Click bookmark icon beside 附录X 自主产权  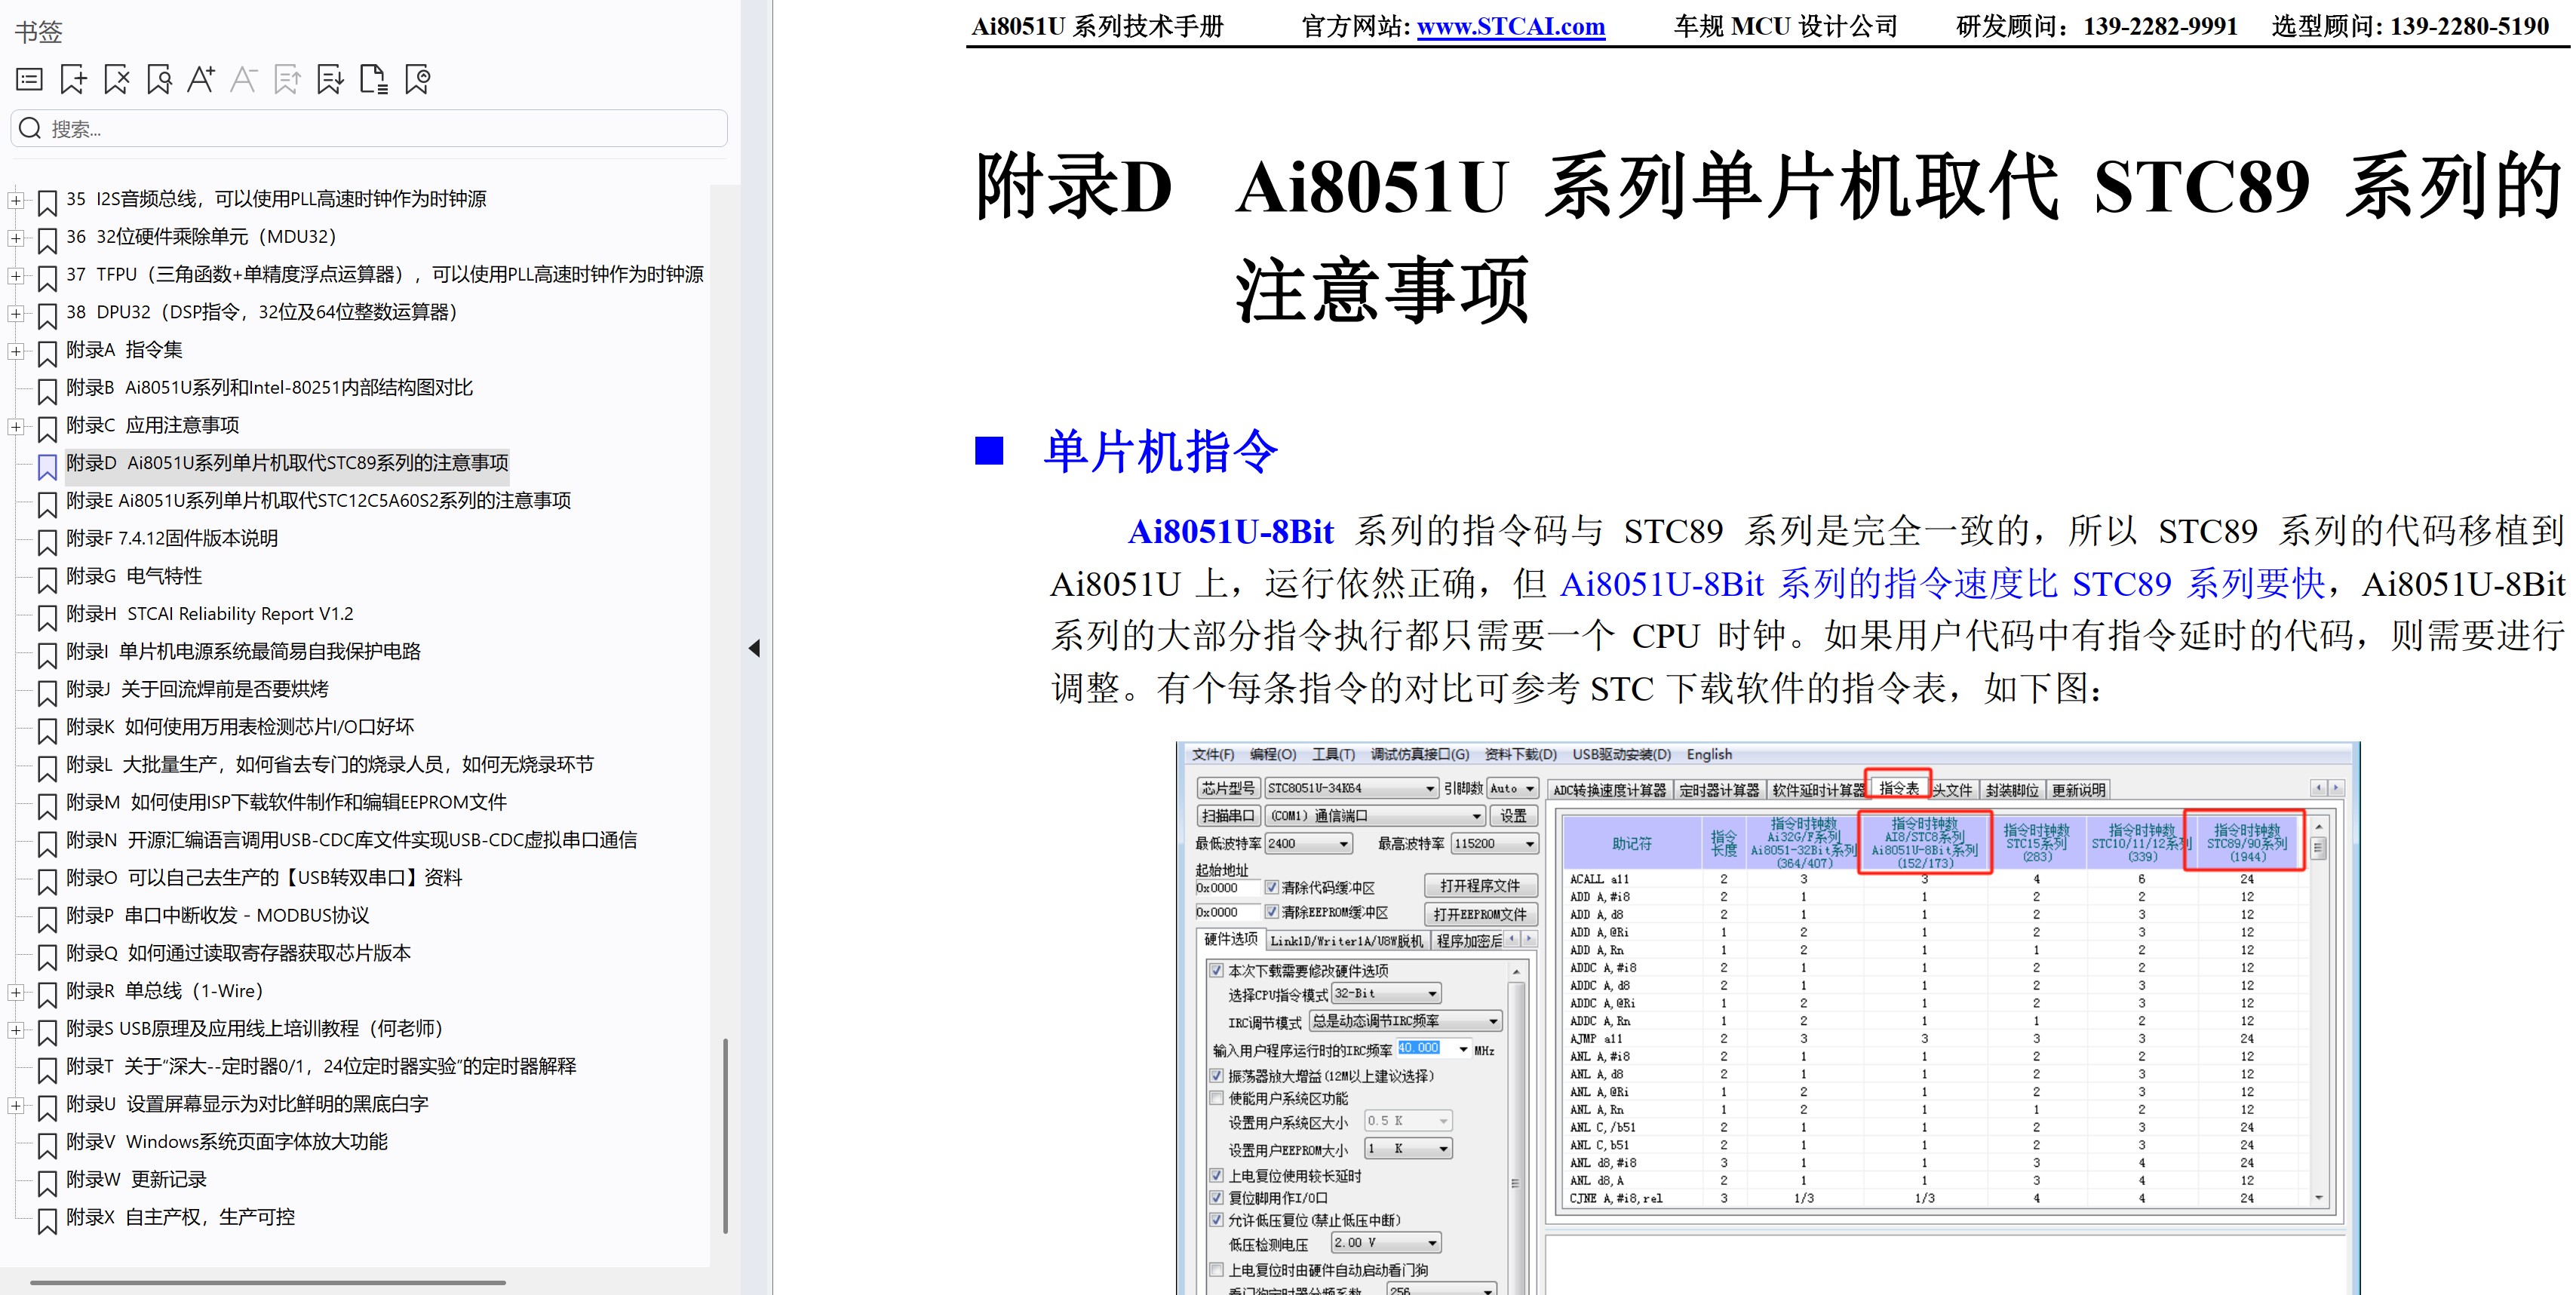(x=47, y=1221)
